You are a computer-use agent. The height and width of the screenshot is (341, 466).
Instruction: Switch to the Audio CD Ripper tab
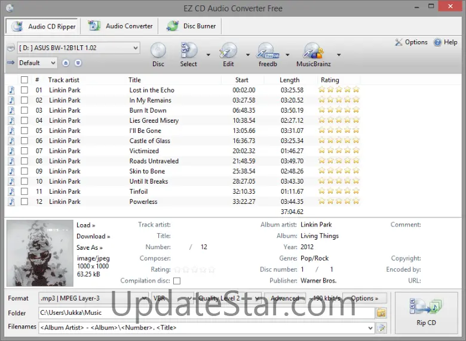(x=42, y=26)
